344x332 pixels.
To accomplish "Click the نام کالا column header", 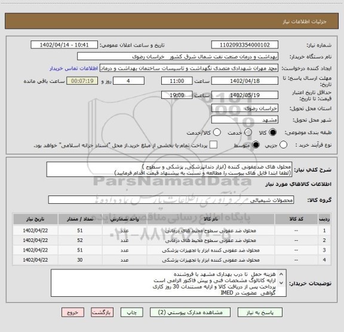I will 211,219.
